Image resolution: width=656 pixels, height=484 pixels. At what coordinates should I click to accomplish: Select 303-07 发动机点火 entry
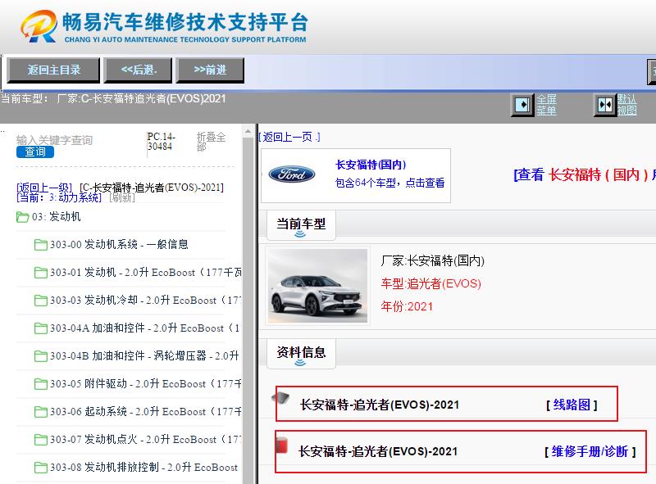146,440
